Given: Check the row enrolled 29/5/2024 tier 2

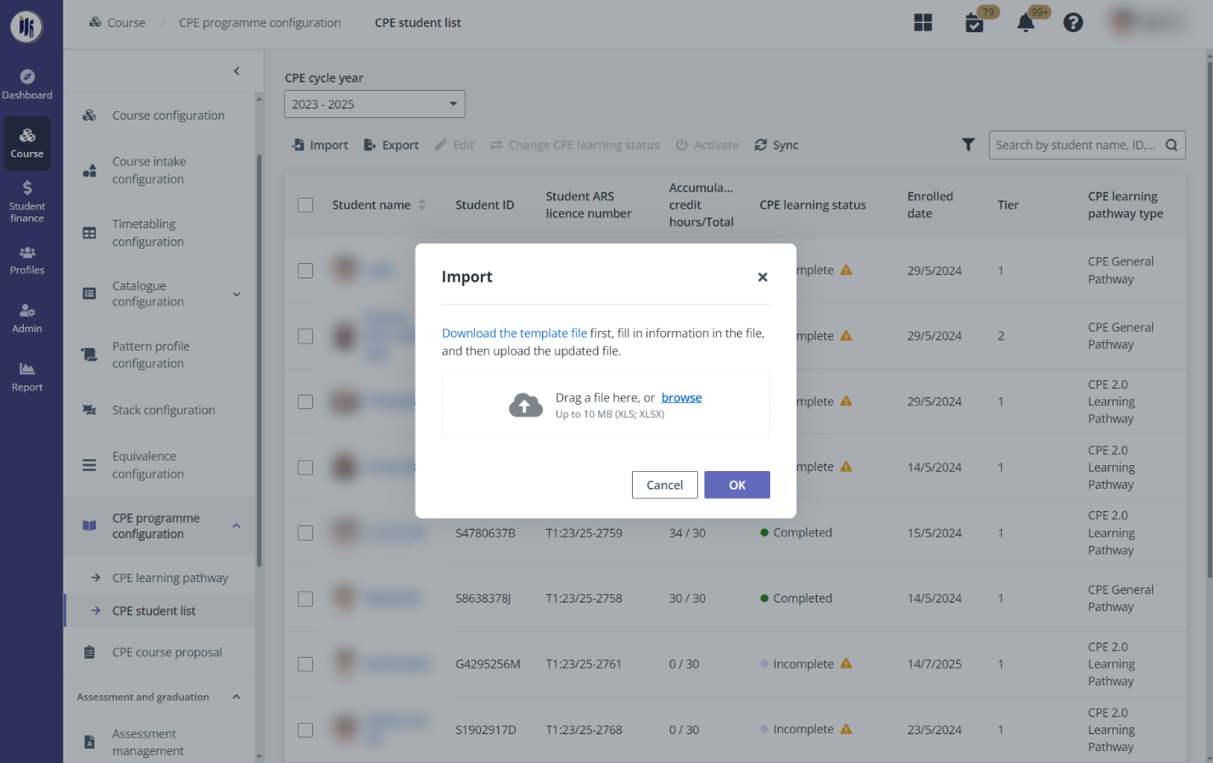Looking at the screenshot, I should pyautogui.click(x=305, y=336).
